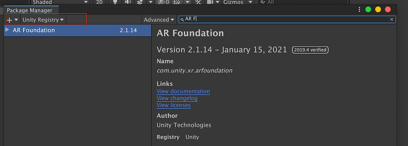Image resolution: width=408 pixels, height=146 pixels.
Task: Open the Unity Registry packages dropdown
Action: (43, 20)
